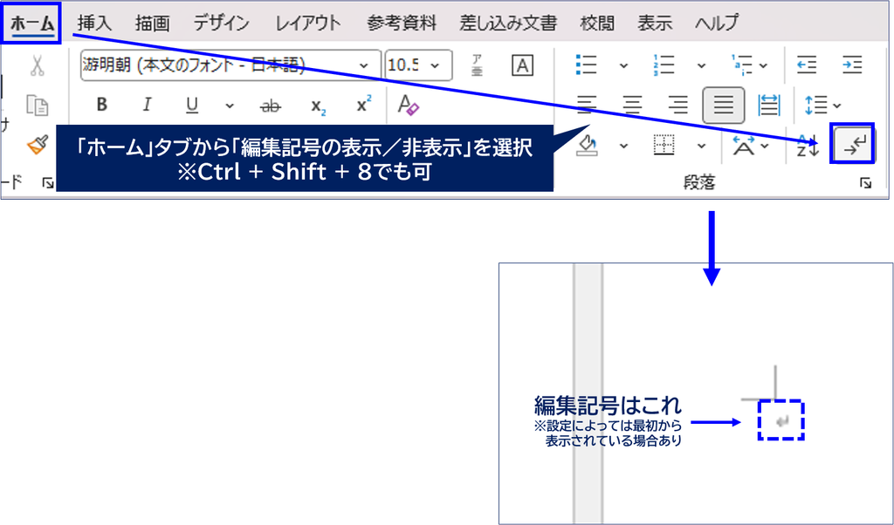Click the Multilevel list icon

[x=742, y=65]
